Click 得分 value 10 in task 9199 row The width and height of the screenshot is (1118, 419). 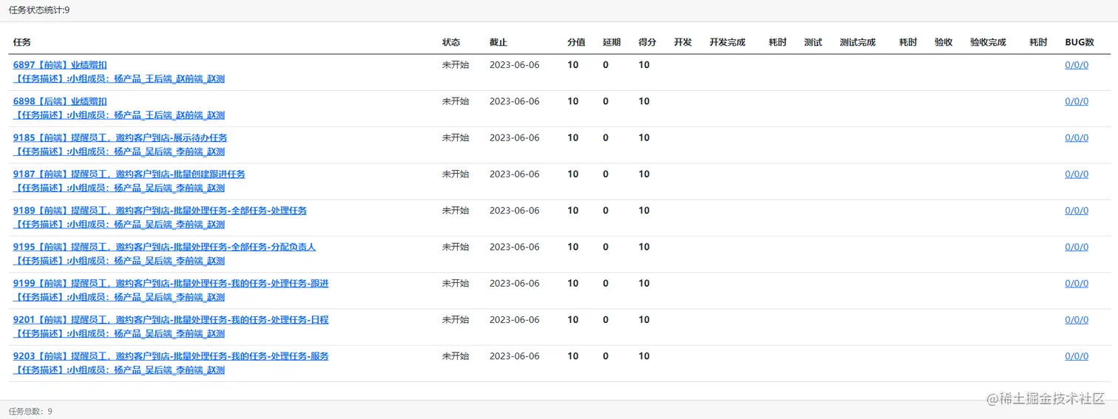click(644, 284)
